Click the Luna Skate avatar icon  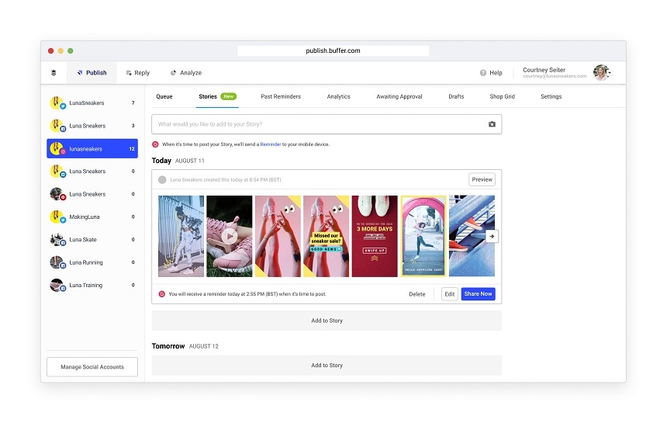click(x=57, y=240)
